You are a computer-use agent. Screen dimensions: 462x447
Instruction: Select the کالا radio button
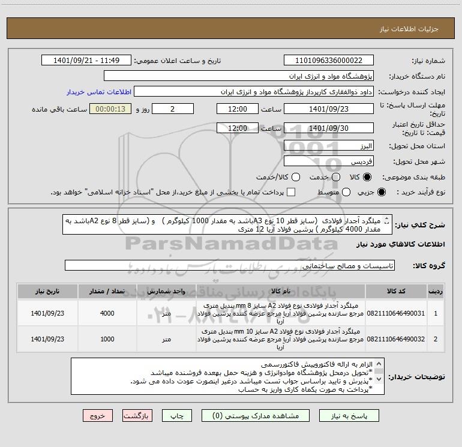tap(367, 177)
